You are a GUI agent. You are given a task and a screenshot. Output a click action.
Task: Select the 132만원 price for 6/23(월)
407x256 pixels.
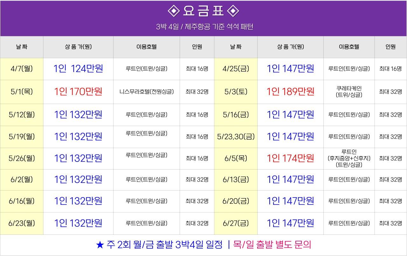pyautogui.click(x=78, y=223)
